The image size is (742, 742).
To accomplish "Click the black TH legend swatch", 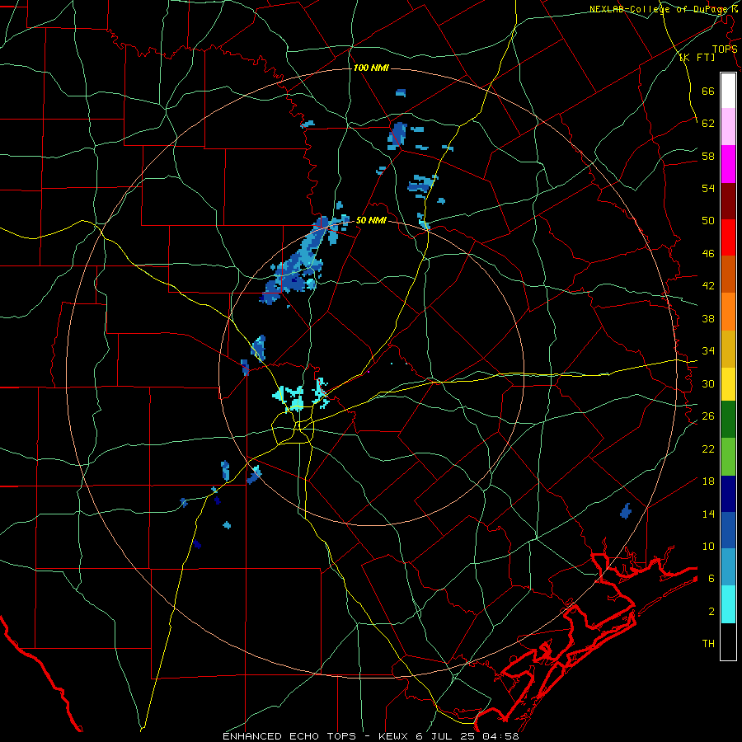I will tap(728, 641).
